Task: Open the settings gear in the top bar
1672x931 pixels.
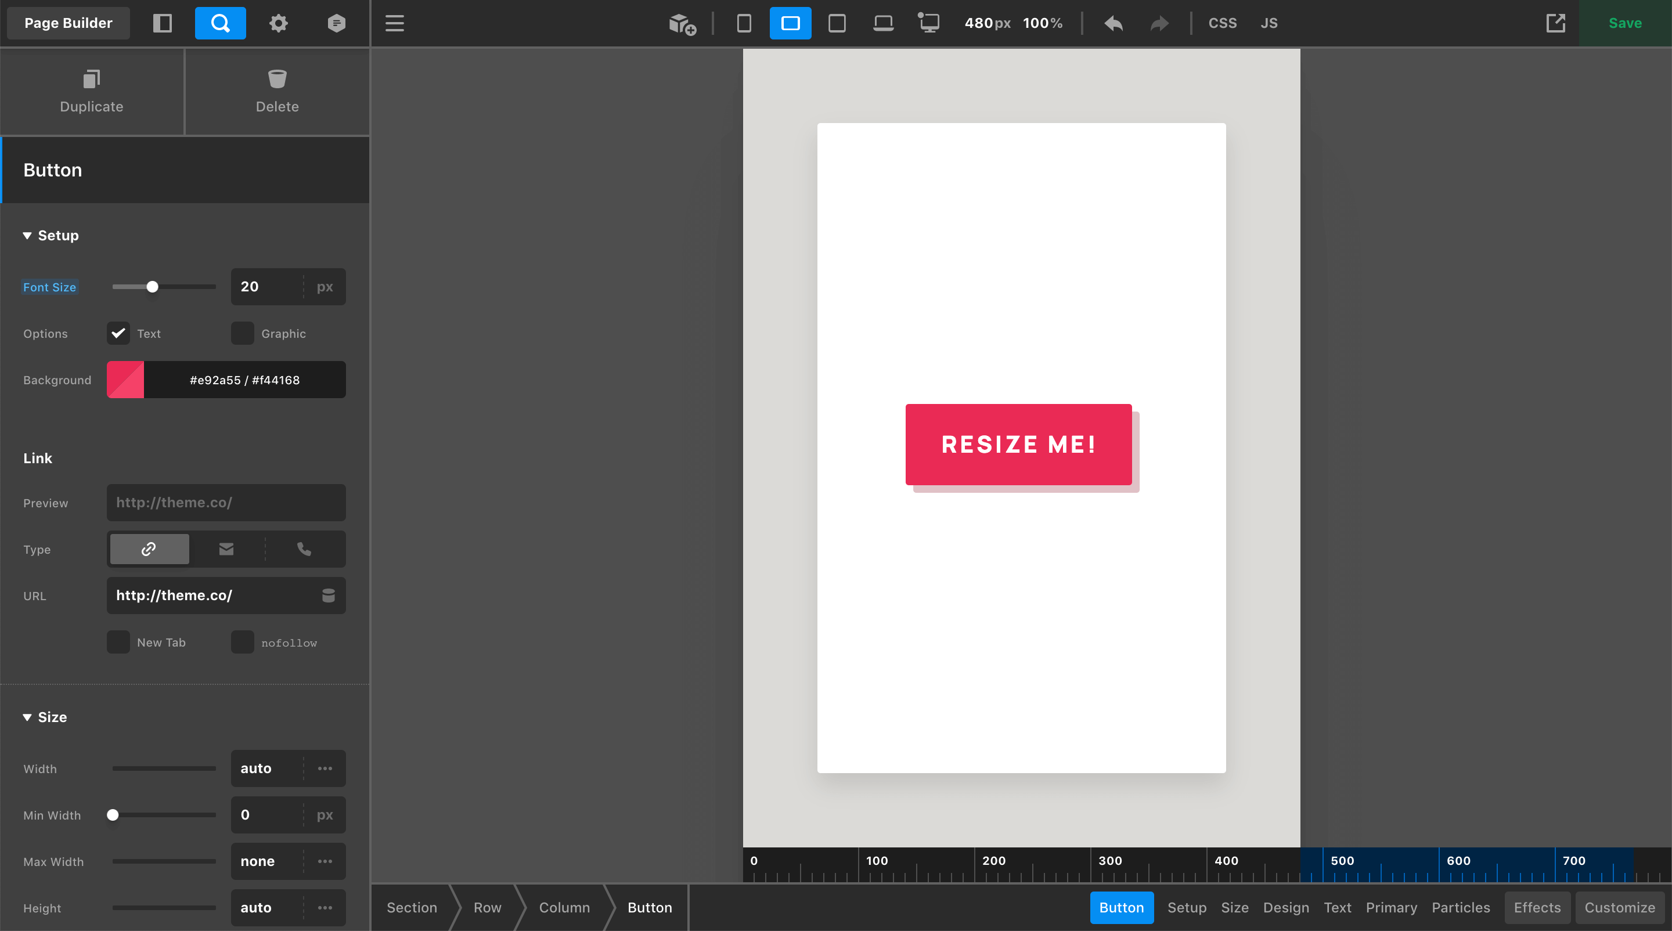Action: tap(278, 23)
